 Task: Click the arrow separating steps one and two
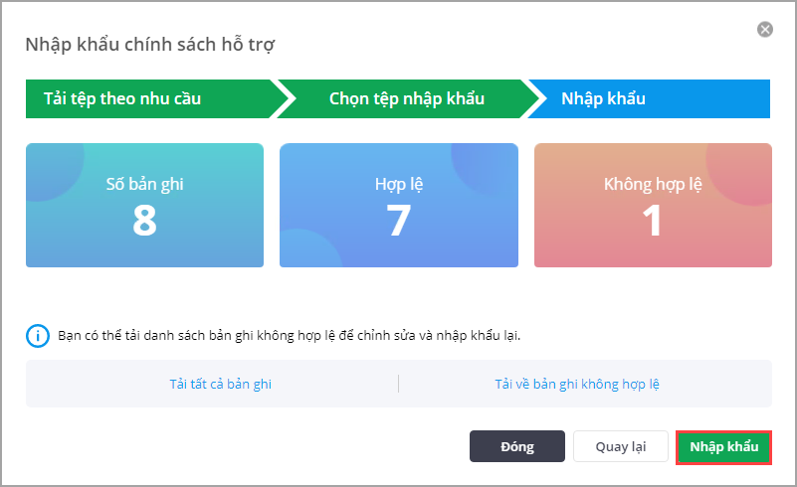pos(282,99)
